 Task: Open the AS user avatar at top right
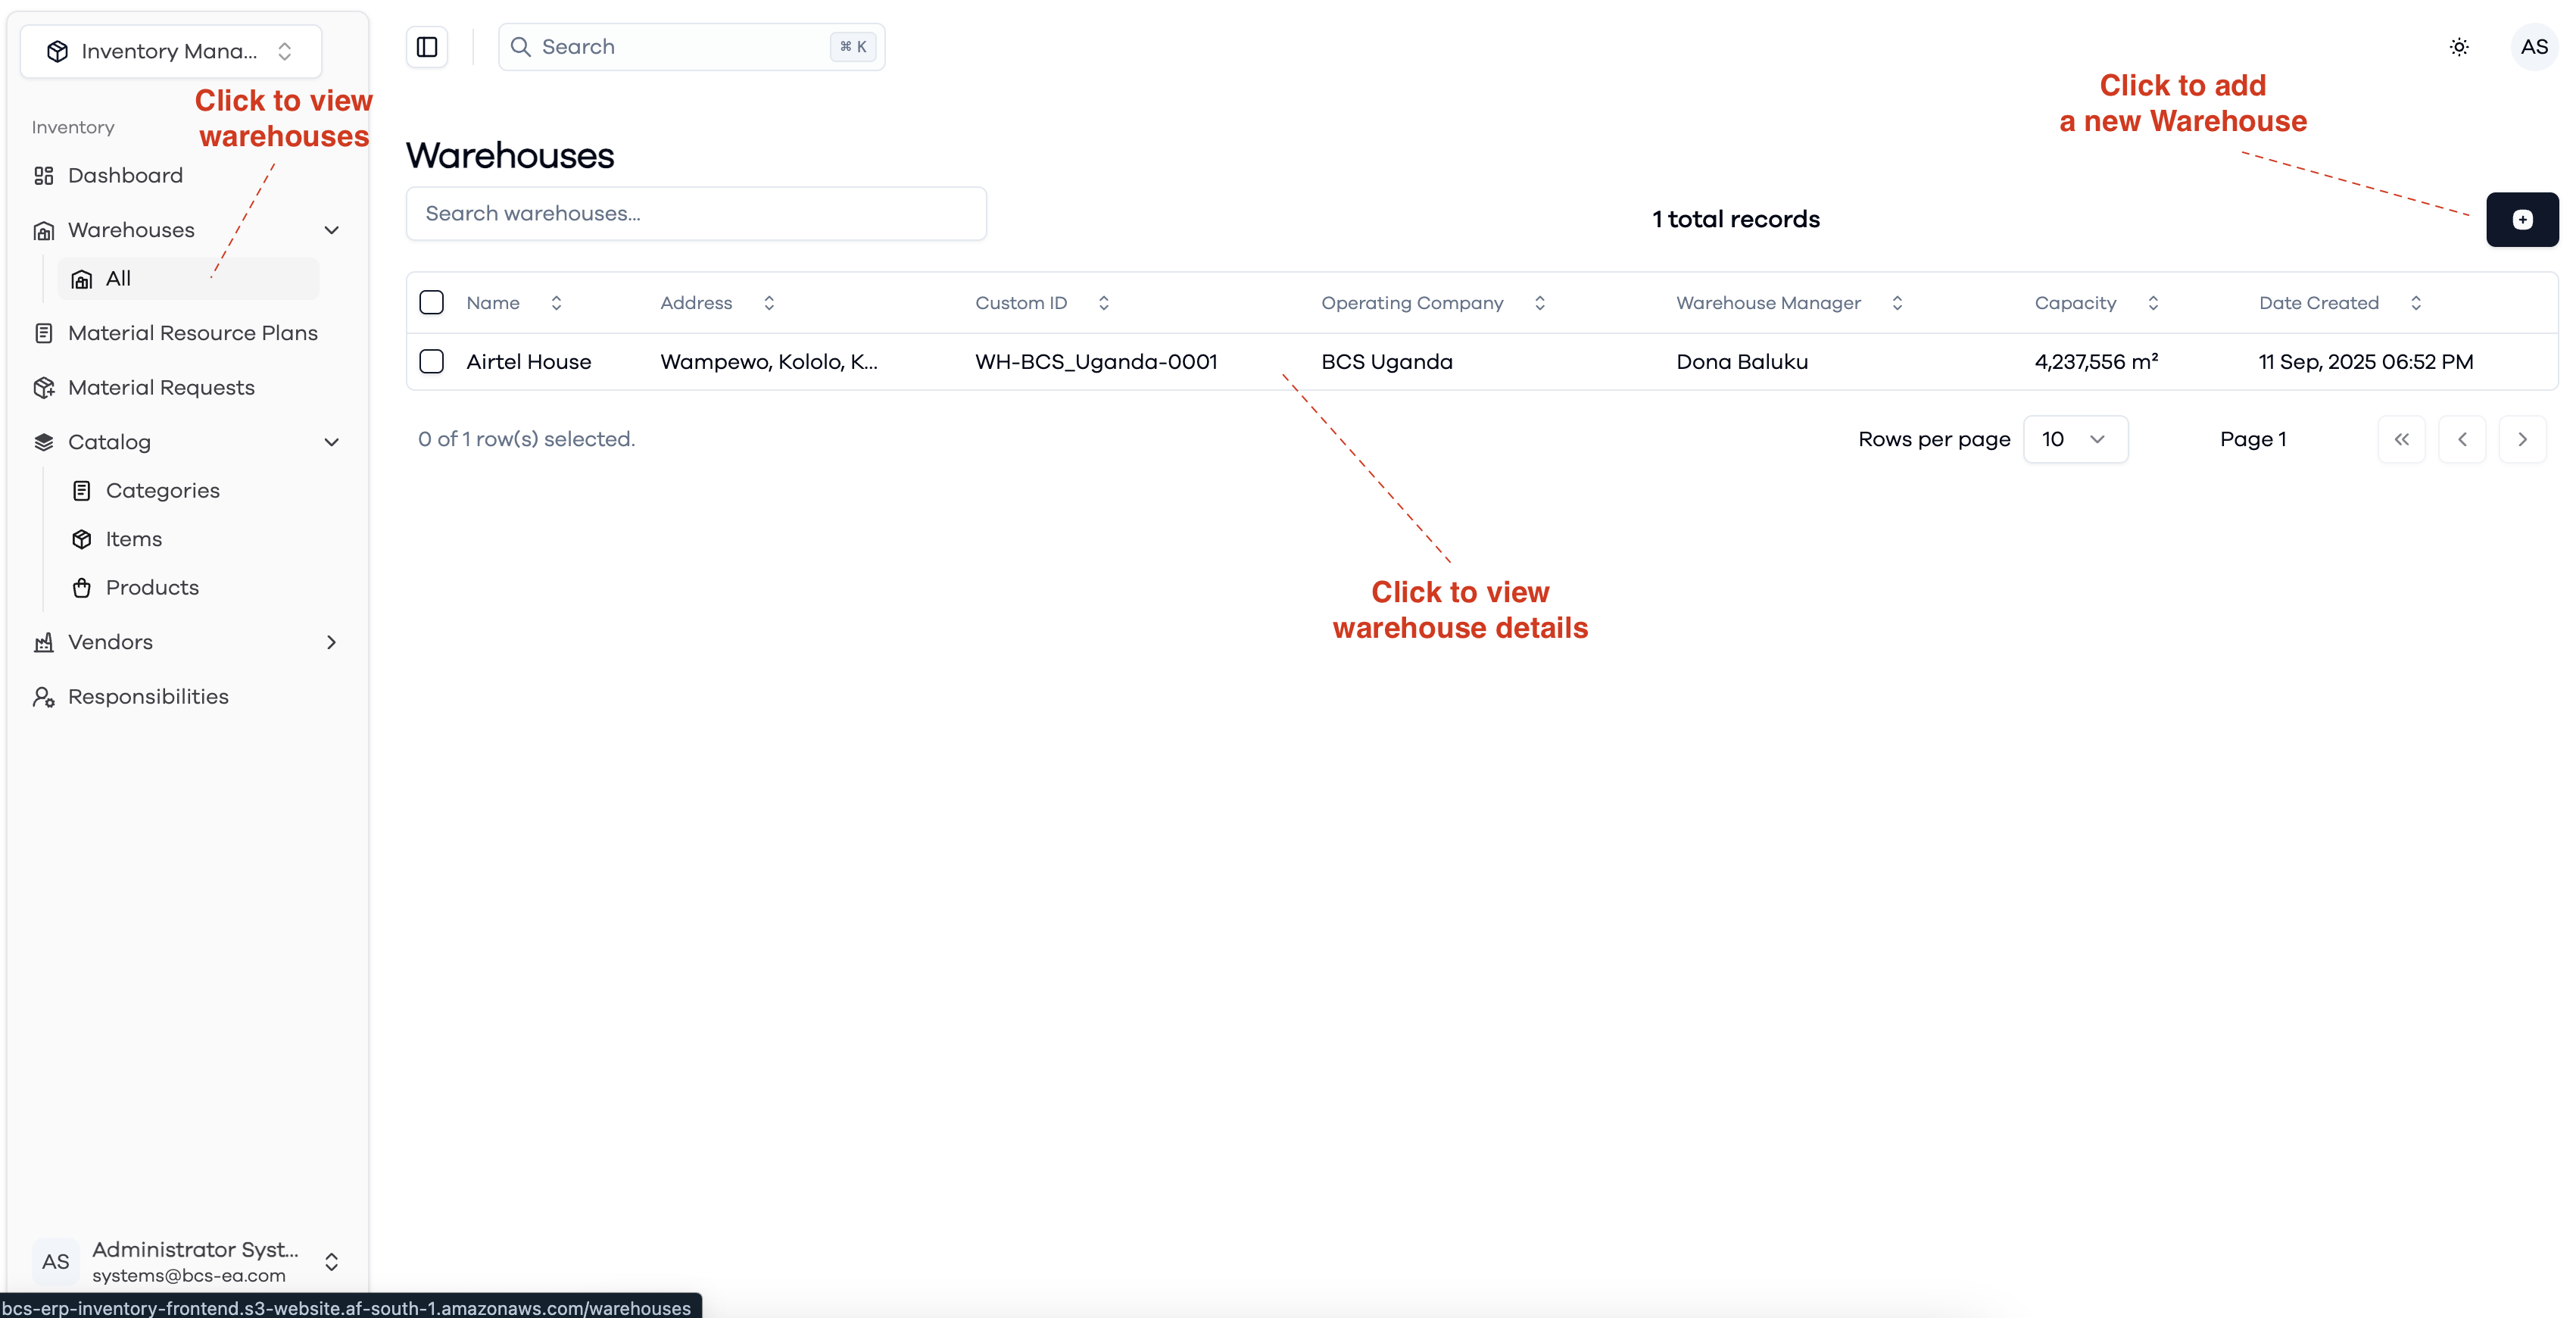click(x=2534, y=47)
